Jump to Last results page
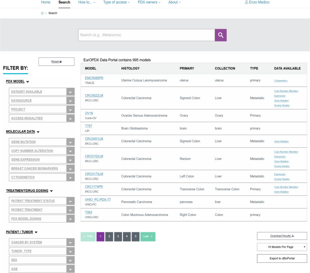 click(x=148, y=236)
